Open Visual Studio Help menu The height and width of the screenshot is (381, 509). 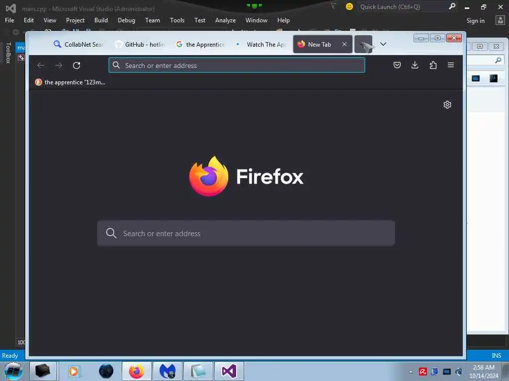coord(283,20)
